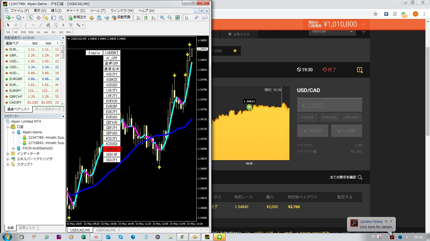The height and width of the screenshot is (241, 430).
Task: Switch timeframe to MN
Action: pyautogui.click(x=69, y=32)
